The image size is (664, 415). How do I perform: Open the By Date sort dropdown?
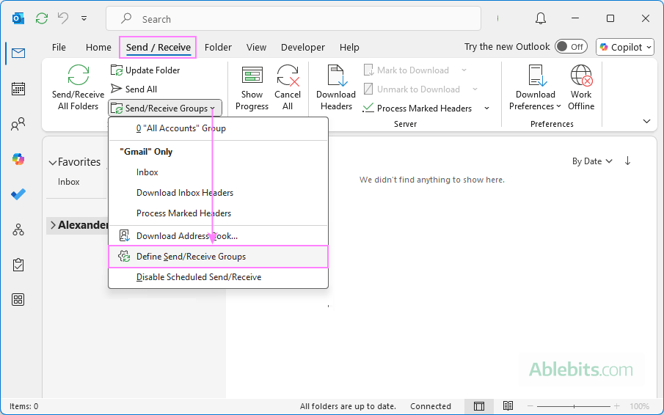pyautogui.click(x=592, y=161)
